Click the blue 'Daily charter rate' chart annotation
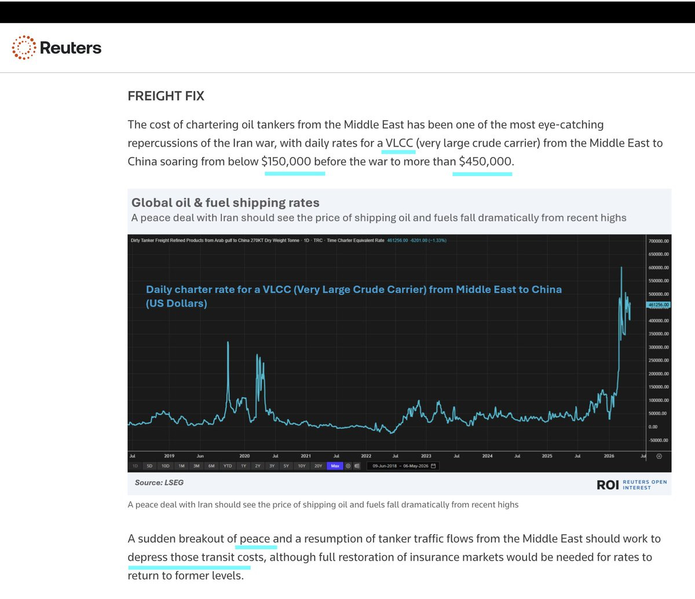The image size is (695, 599). (x=353, y=296)
